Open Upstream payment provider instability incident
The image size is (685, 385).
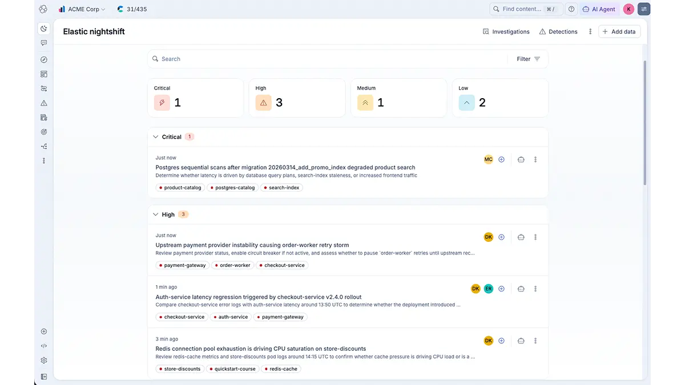click(x=252, y=245)
